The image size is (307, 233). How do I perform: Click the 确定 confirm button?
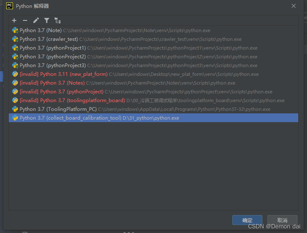247,220
